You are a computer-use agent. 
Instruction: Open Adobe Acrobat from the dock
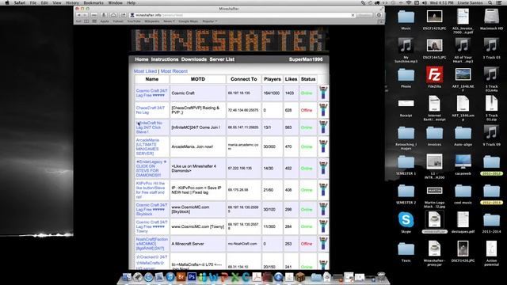tap(257, 277)
